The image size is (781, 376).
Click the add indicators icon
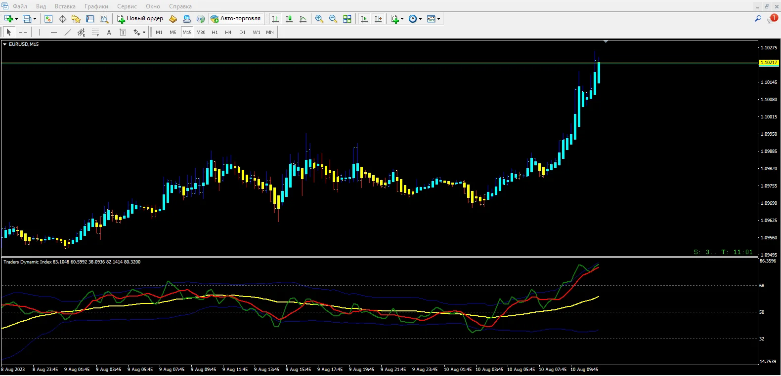coord(394,19)
